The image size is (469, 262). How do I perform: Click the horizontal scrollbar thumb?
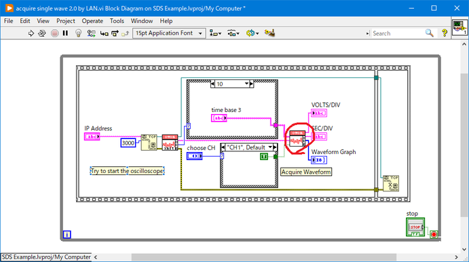[264, 257]
